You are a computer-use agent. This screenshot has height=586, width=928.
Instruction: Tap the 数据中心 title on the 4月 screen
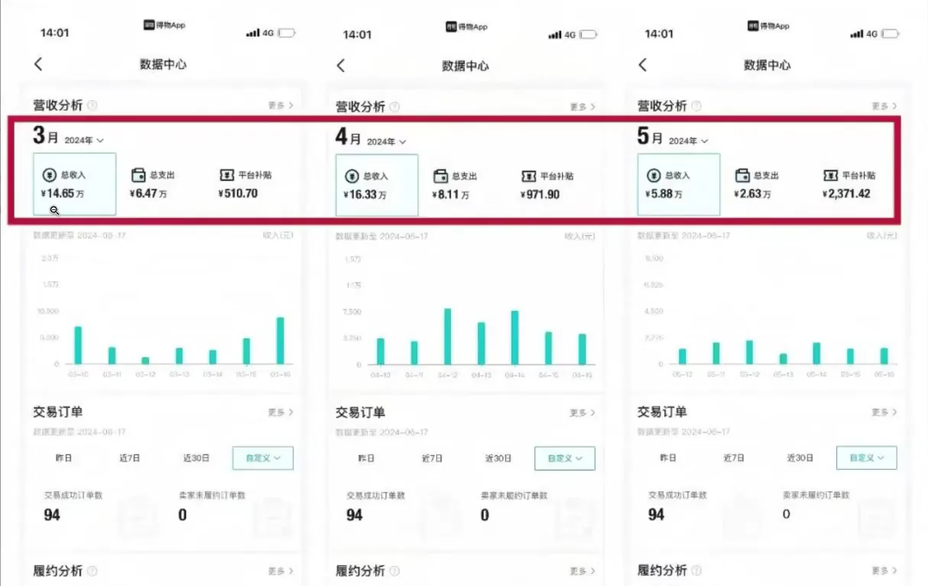465,66
